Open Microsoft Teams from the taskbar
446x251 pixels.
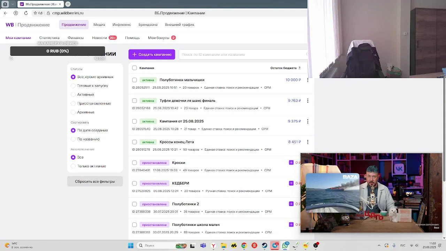pyautogui.click(x=203, y=245)
